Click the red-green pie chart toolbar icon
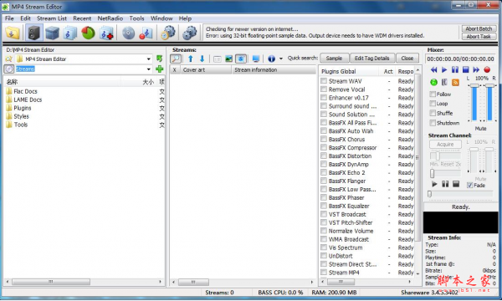Screen dimensions: 502x301 click(88, 33)
